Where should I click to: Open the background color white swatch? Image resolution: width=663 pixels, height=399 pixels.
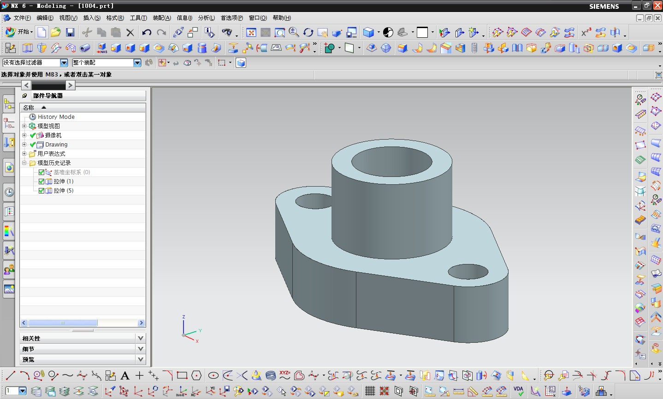pyautogui.click(x=422, y=32)
